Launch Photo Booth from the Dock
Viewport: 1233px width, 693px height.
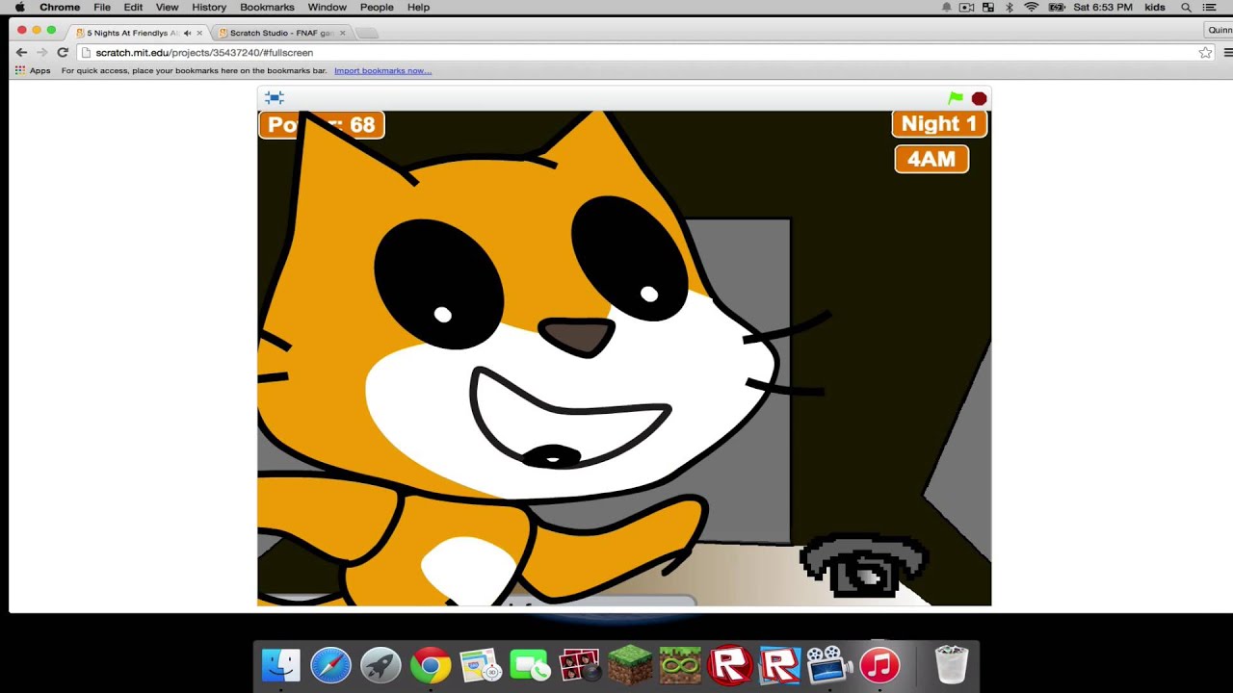pyautogui.click(x=580, y=665)
